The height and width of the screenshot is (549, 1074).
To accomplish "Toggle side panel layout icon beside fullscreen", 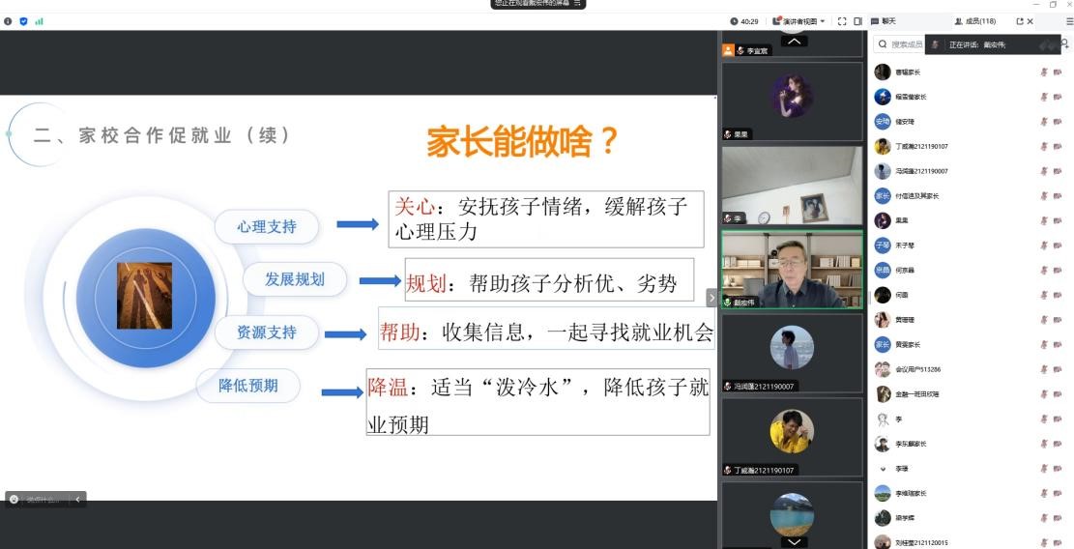I will tap(857, 21).
